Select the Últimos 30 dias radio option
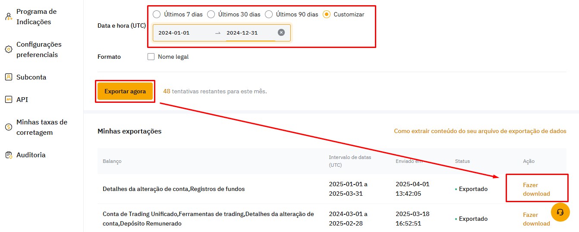 (211, 14)
